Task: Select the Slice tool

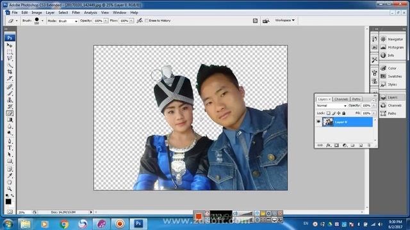Action: click(10, 78)
